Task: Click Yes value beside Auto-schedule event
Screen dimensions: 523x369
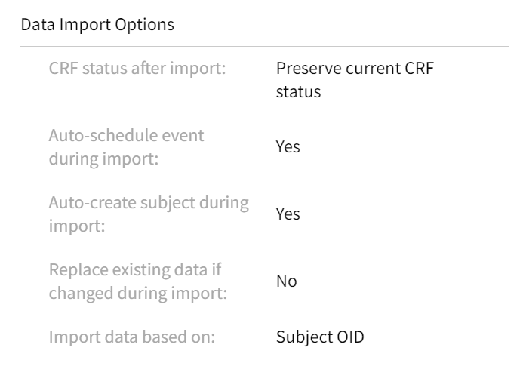Action: [x=288, y=147]
